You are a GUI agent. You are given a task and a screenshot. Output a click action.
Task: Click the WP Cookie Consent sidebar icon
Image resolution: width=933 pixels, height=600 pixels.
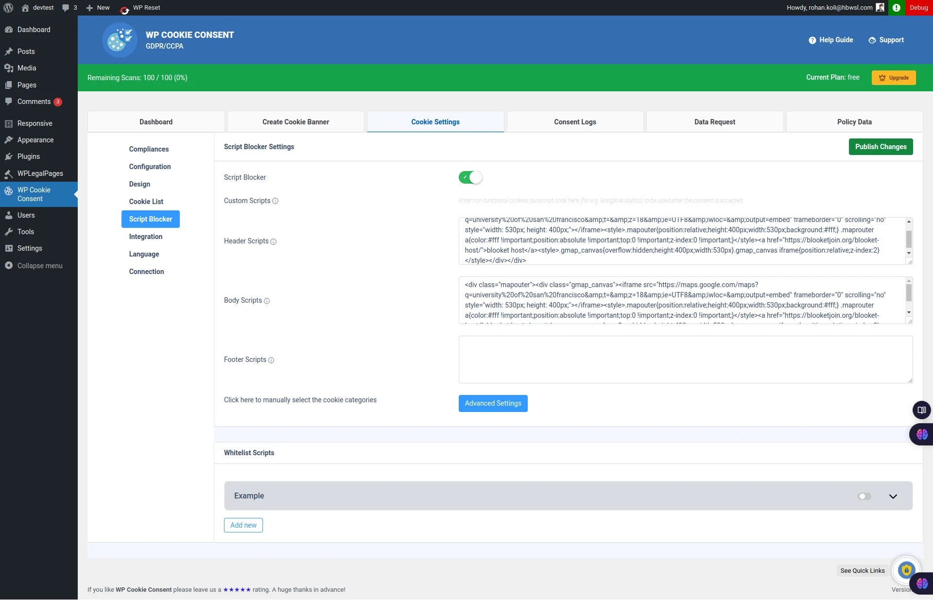(9, 191)
